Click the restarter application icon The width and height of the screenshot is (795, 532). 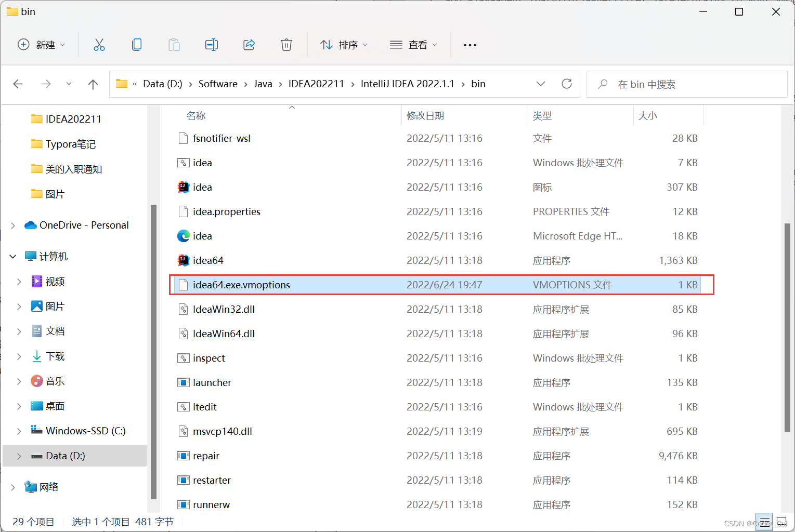point(183,480)
